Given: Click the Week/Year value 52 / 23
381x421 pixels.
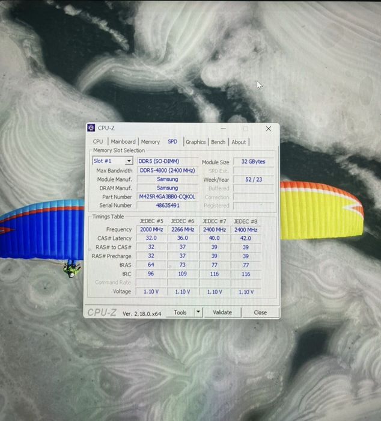Looking at the screenshot, I should tap(254, 179).
